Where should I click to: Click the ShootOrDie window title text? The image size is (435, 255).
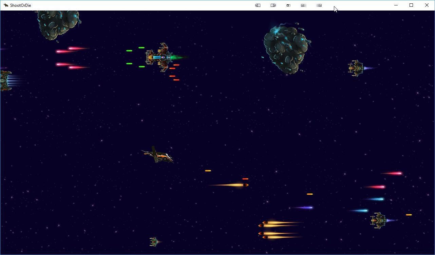click(x=21, y=5)
